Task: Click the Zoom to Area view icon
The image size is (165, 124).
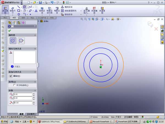Action: click(86, 19)
